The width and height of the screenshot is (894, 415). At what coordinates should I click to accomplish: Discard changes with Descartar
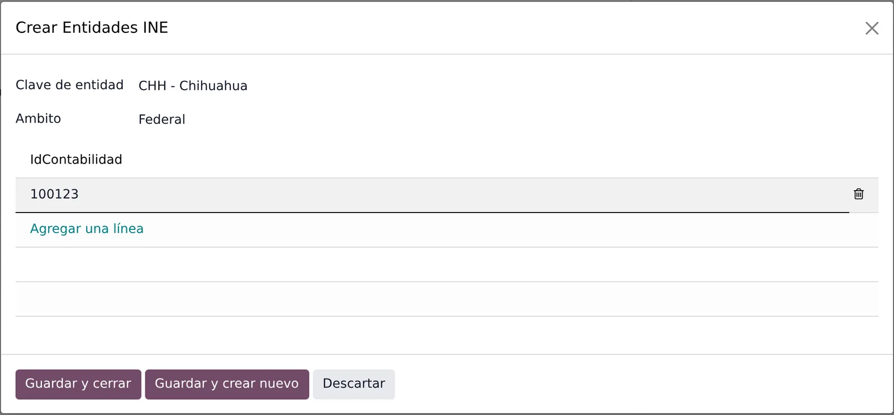click(354, 384)
